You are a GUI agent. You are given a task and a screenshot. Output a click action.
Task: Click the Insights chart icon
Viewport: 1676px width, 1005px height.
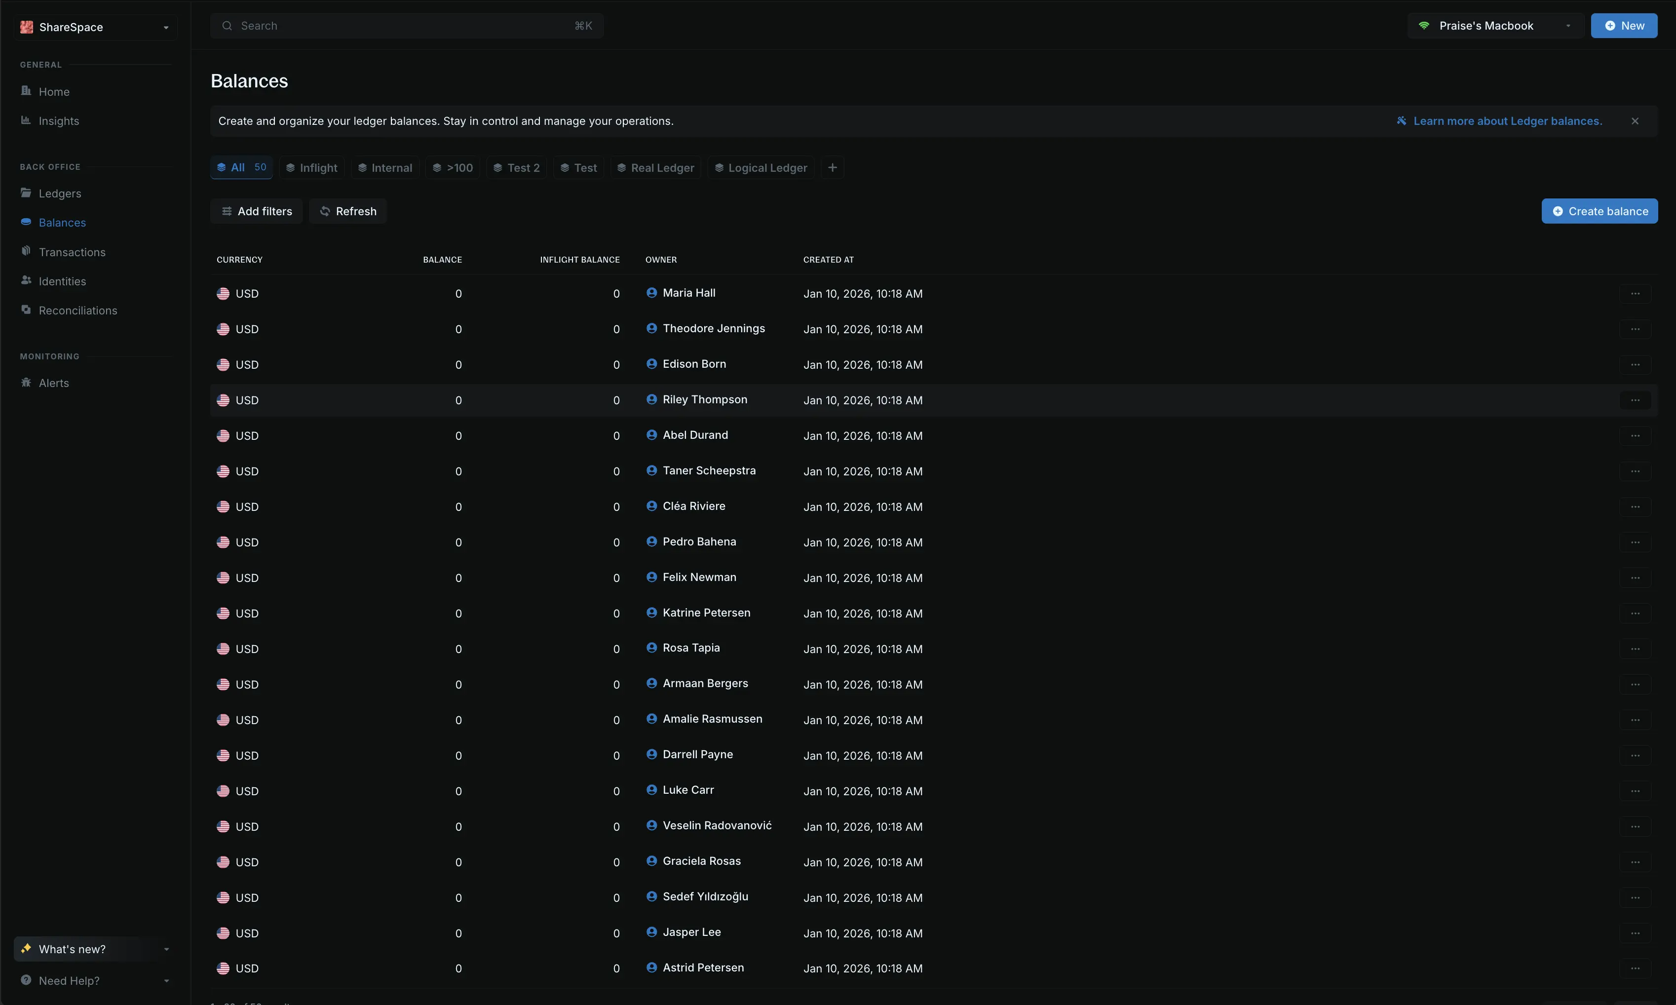26,120
